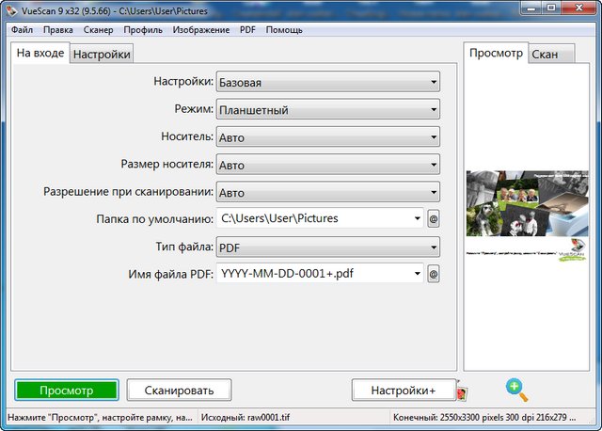Click the small photo icon beside Настройки+
The image size is (602, 431).
click(460, 391)
